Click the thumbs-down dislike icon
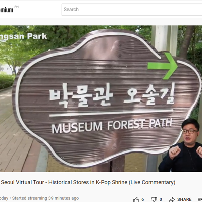Image resolution: width=202 pixels, height=202 pixels. coord(154,199)
